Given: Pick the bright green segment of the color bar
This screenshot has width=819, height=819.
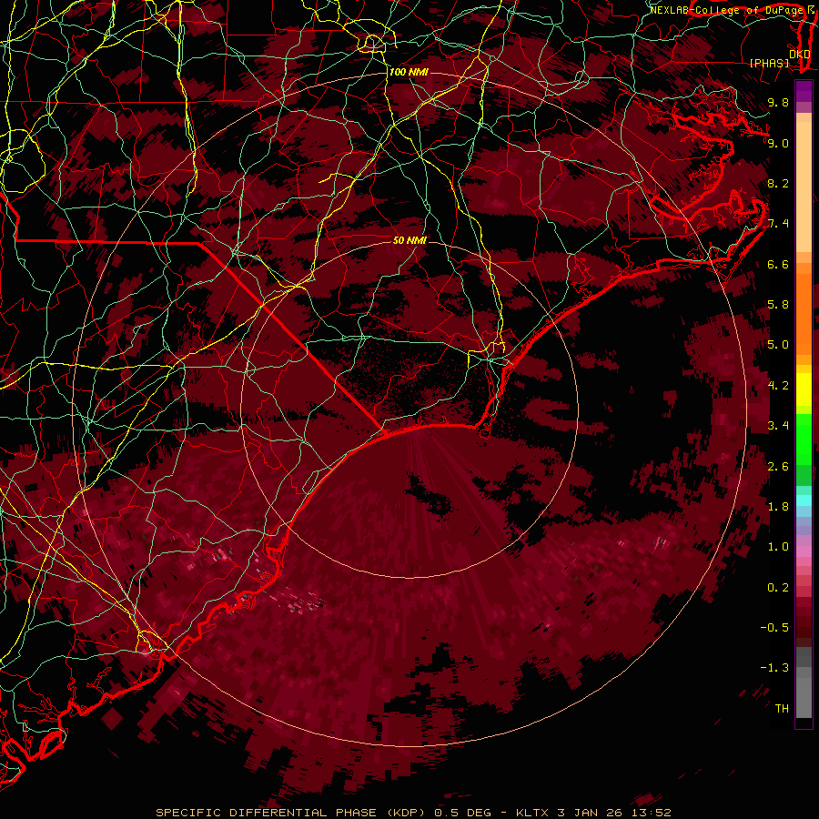Looking at the screenshot, I should click(x=804, y=440).
